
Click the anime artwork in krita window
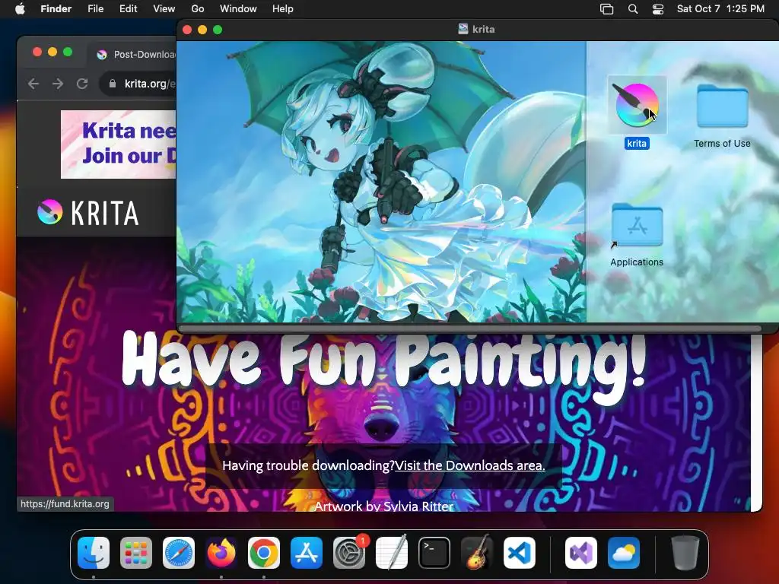pos(381,182)
